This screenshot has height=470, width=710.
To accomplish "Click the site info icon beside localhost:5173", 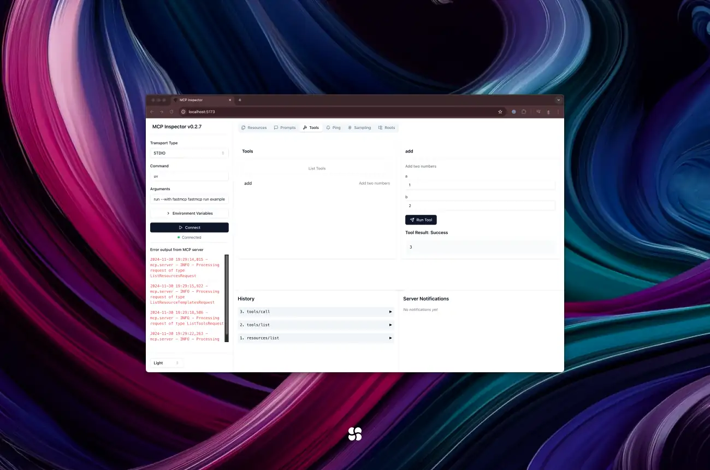I will (184, 111).
